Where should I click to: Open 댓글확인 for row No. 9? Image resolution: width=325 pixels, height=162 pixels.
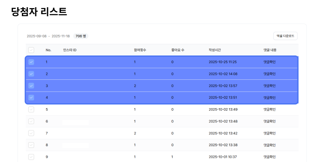click(x=269, y=157)
